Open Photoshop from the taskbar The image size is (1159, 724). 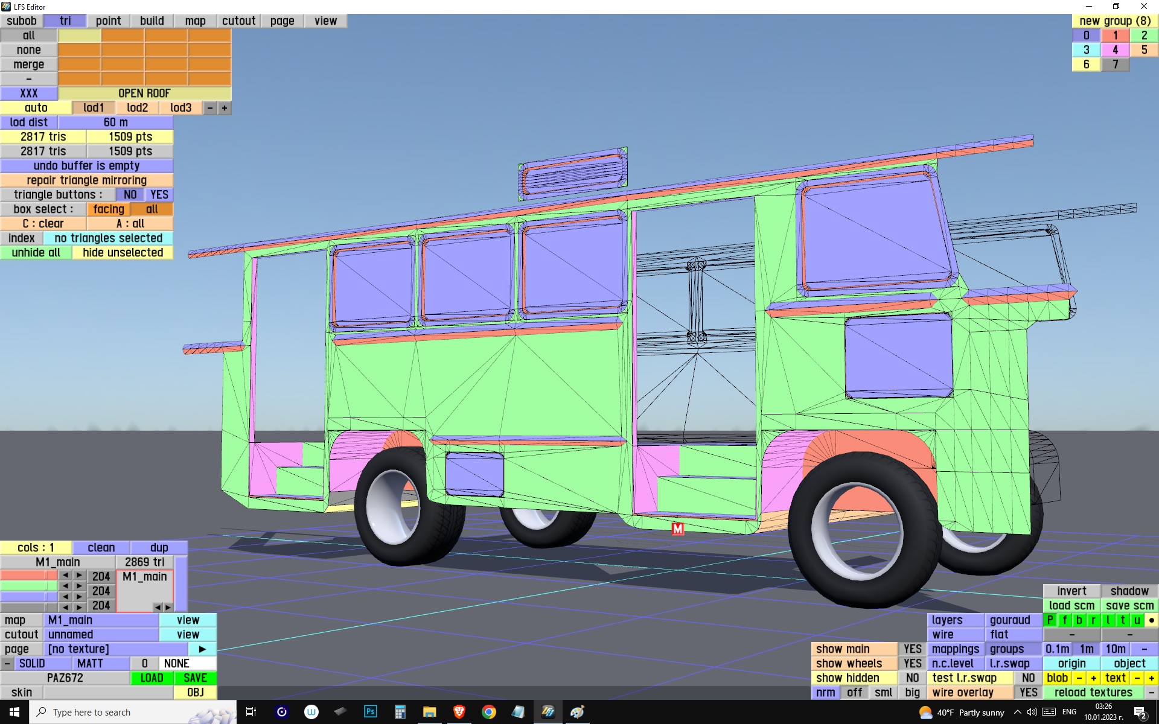tap(370, 712)
